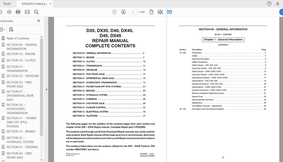Viewport: 283px width, 162px height.
Task: Click the page number input field
Action: click(x=133, y=12)
